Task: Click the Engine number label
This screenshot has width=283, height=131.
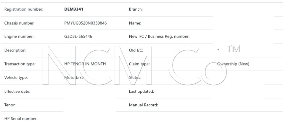Action: [x=19, y=37]
